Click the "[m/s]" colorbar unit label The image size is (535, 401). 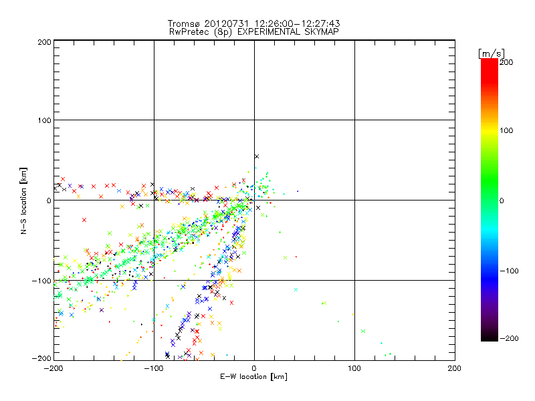[492, 53]
